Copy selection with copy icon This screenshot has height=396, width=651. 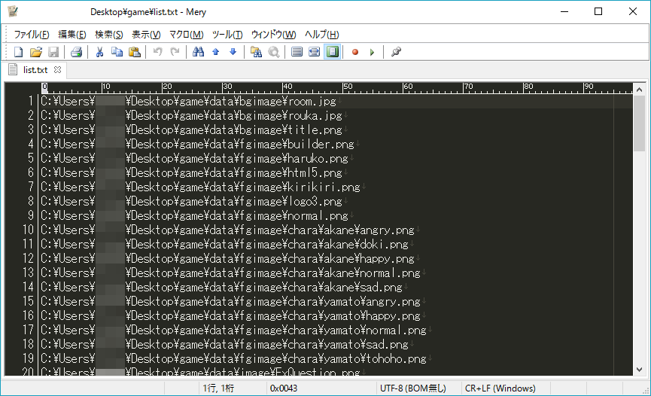pos(117,52)
